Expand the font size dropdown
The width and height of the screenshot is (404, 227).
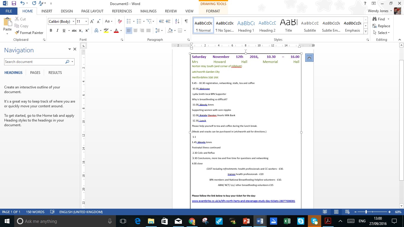(86, 22)
